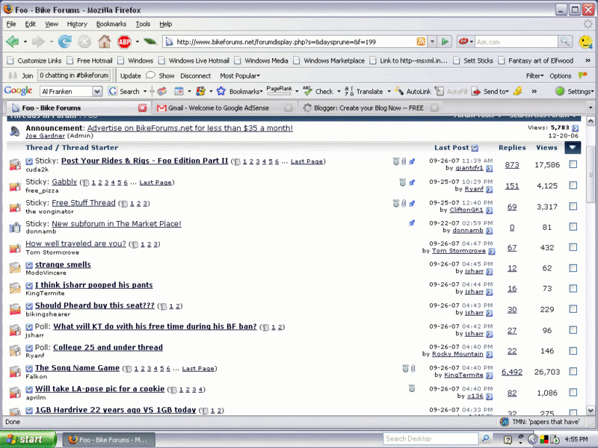Viewport: 598px width, 448px height.
Task: Click Send to on Google toolbar
Action: (490, 91)
